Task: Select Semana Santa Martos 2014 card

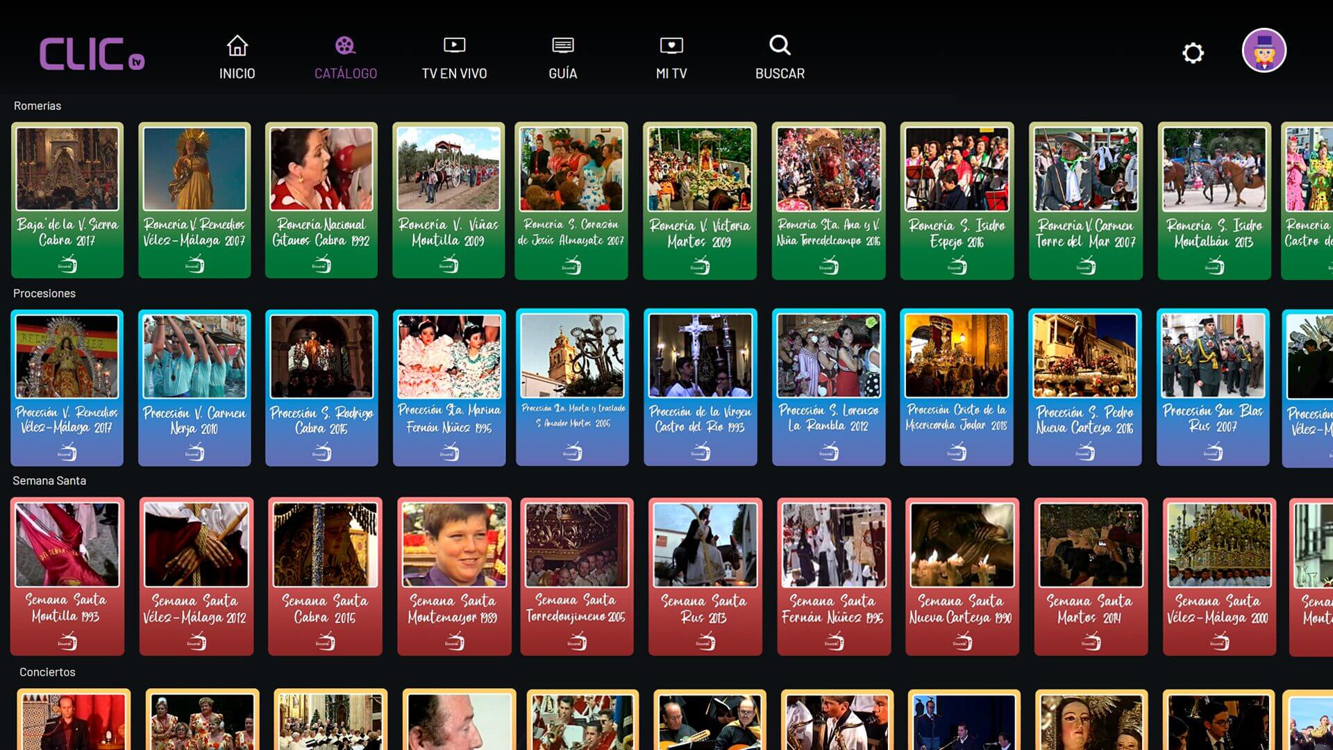Action: (1090, 576)
